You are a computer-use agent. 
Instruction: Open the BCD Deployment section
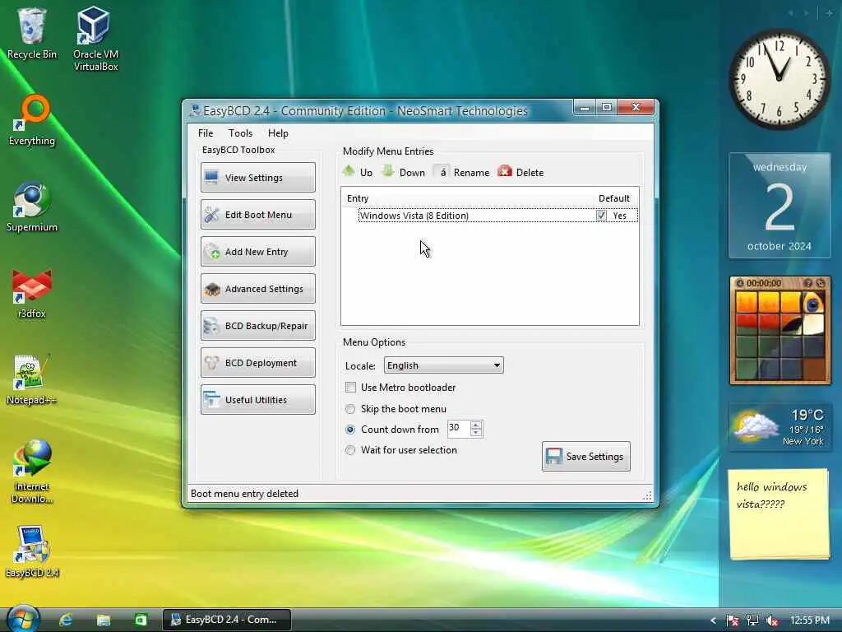(257, 363)
